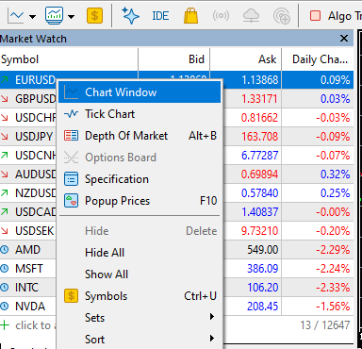
Task: Close the Market Watch panel
Action: 344,39
